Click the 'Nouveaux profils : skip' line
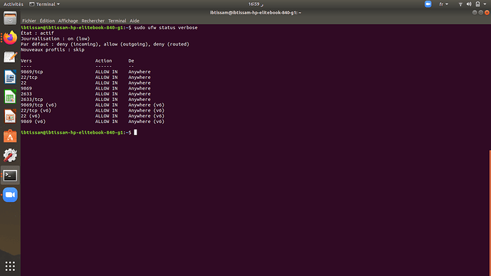The image size is (491, 276). click(53, 50)
